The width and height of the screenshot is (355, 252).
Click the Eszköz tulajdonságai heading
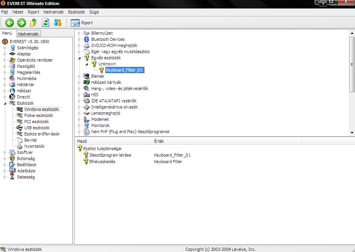(102, 149)
